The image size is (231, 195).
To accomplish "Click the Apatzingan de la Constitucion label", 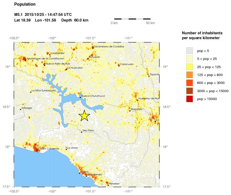I will coord(45,59).
